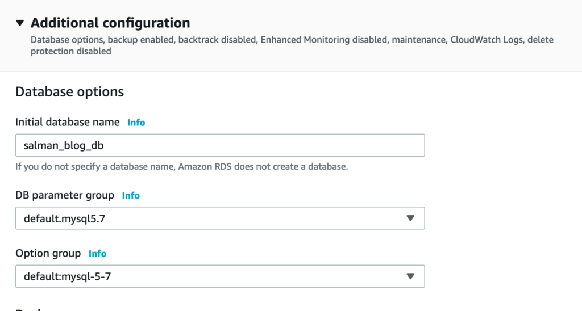The width and height of the screenshot is (582, 311).
Task: Click the Amazon RDS database name hint text
Action: click(182, 167)
